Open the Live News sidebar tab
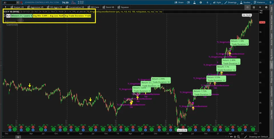This screenshot has height=139, width=274. coord(271,115)
